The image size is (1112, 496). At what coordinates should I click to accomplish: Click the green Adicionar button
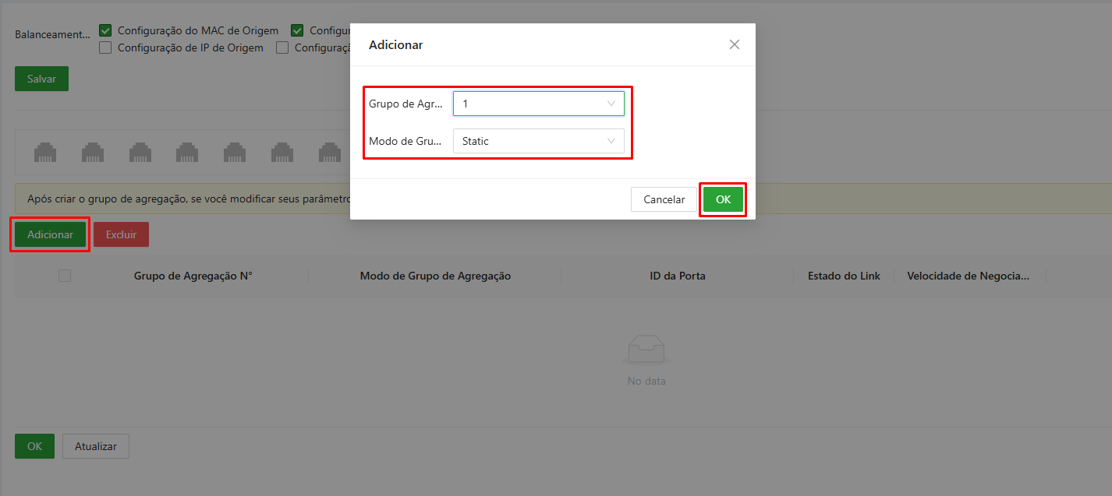[x=50, y=234]
